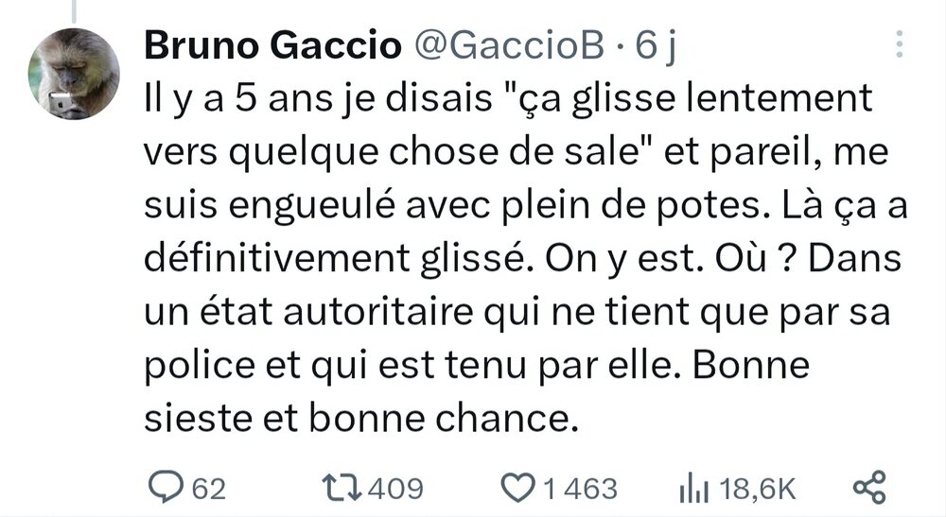Like the tweet with the heart icon
946x517 pixels.
(517, 488)
